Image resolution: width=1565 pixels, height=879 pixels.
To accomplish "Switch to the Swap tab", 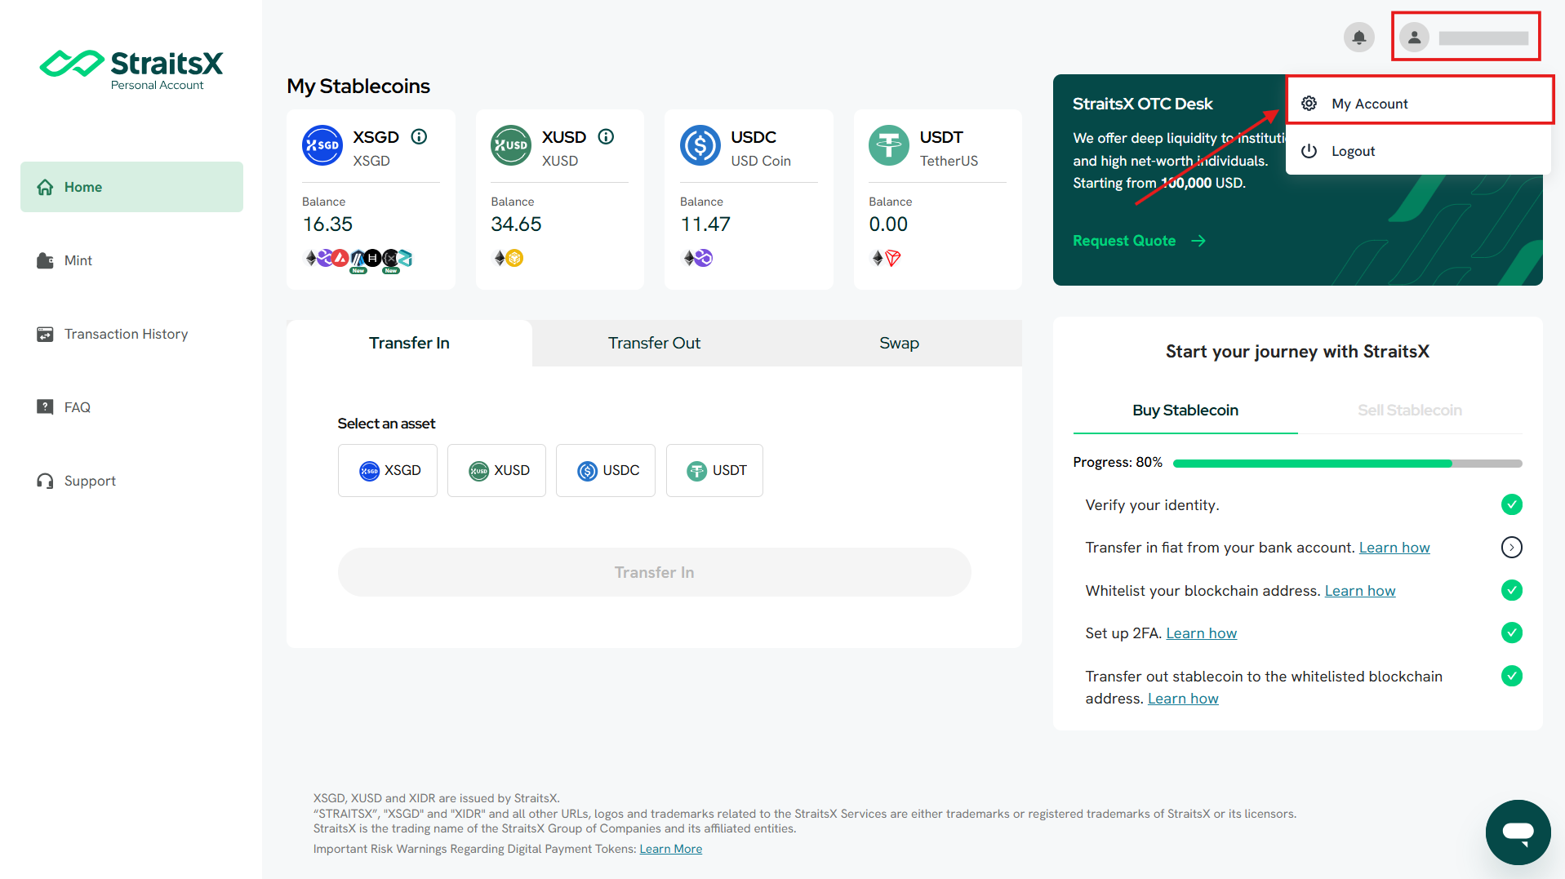I will pyautogui.click(x=899, y=343).
